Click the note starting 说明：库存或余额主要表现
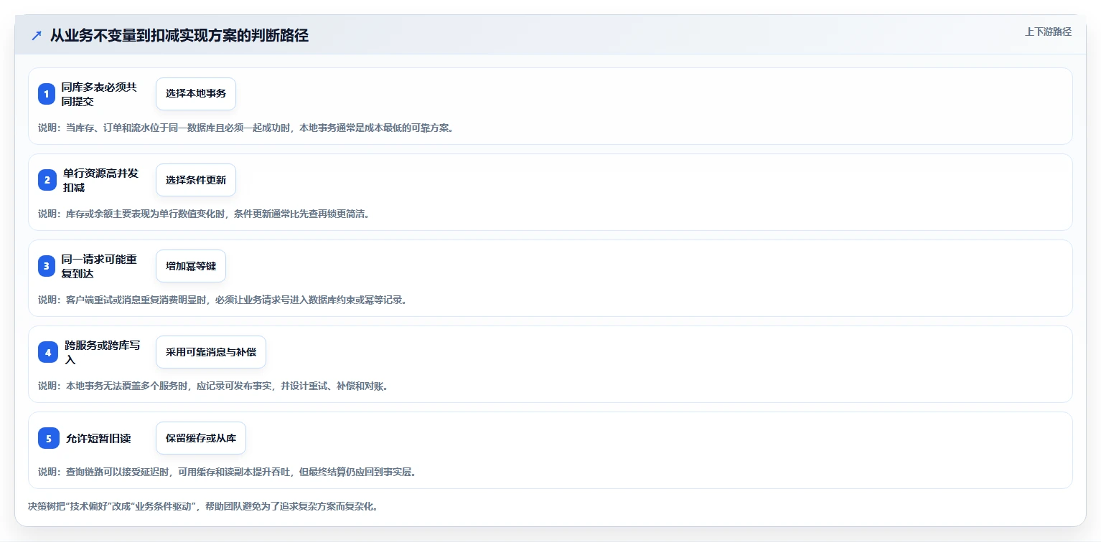The image size is (1101, 542). [x=204, y=214]
